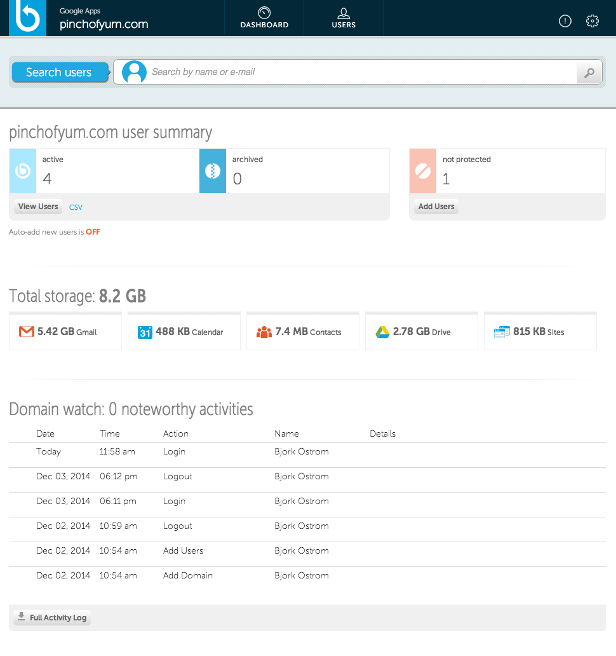This screenshot has width=616, height=656.
Task: Select the 5.42 GB Gmail storage card
Action: coord(65,331)
